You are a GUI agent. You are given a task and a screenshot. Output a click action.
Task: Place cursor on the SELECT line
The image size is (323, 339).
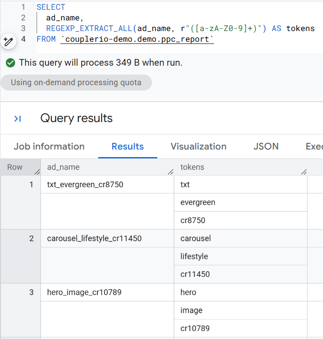pyautogui.click(x=51, y=7)
